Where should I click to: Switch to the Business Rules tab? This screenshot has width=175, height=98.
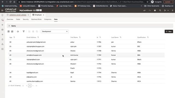[x=36, y=19]
